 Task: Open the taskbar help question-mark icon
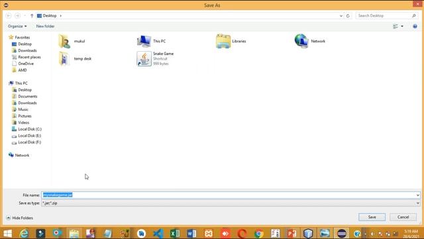pos(357,233)
